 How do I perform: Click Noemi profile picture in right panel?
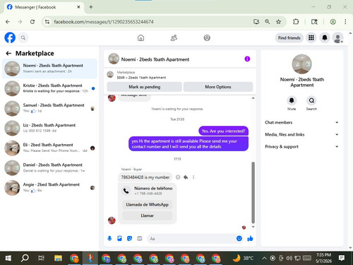click(x=301, y=64)
